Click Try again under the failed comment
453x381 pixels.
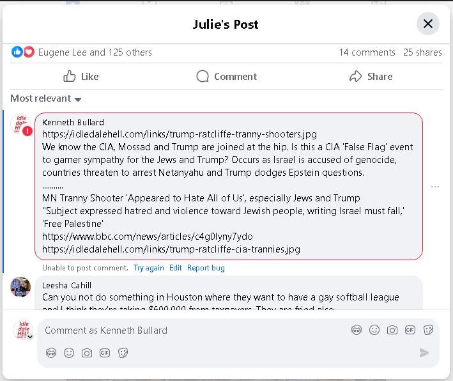[x=148, y=268]
